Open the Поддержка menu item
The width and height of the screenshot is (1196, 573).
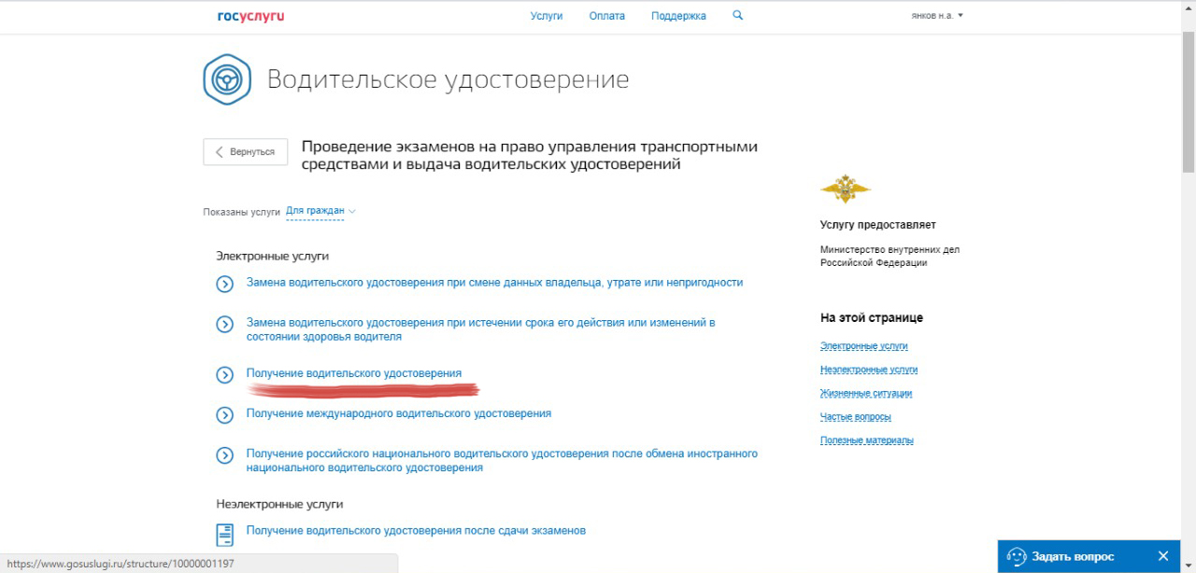pos(678,16)
